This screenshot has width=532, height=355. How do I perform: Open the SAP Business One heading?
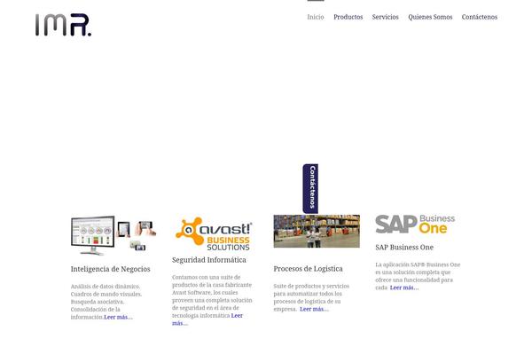pos(404,248)
